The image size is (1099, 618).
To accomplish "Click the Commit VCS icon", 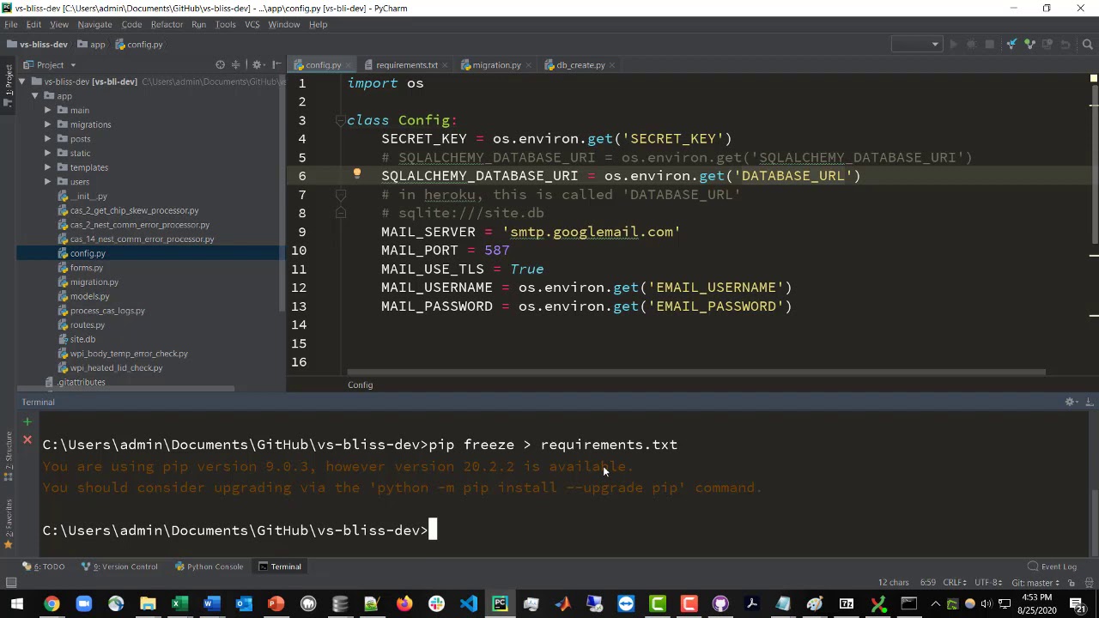I will tap(1029, 45).
